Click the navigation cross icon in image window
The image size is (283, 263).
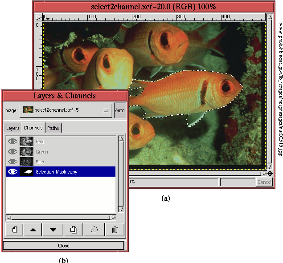click(270, 174)
